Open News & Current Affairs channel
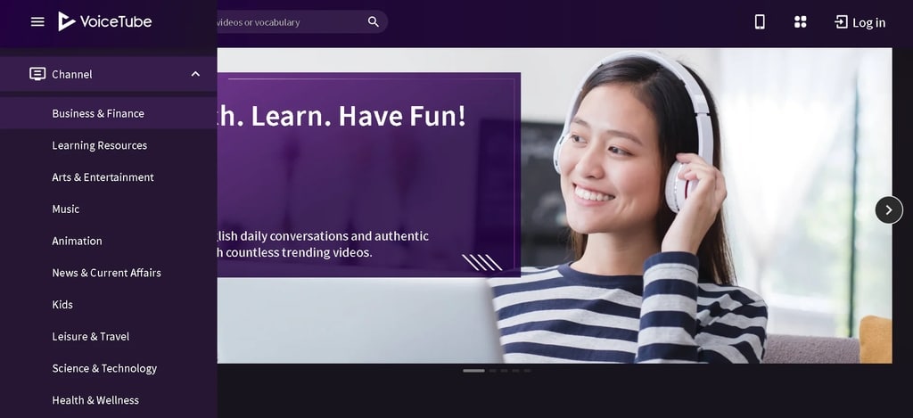Image resolution: width=913 pixels, height=418 pixels. [x=108, y=273]
